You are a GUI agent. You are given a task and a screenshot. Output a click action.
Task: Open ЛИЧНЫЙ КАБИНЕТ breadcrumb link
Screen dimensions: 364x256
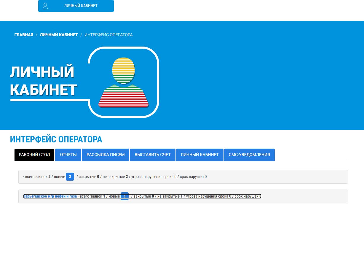pos(59,35)
